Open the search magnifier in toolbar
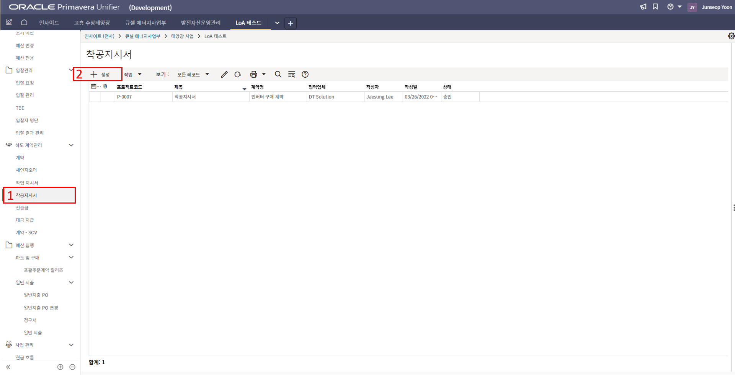 pyautogui.click(x=278, y=74)
